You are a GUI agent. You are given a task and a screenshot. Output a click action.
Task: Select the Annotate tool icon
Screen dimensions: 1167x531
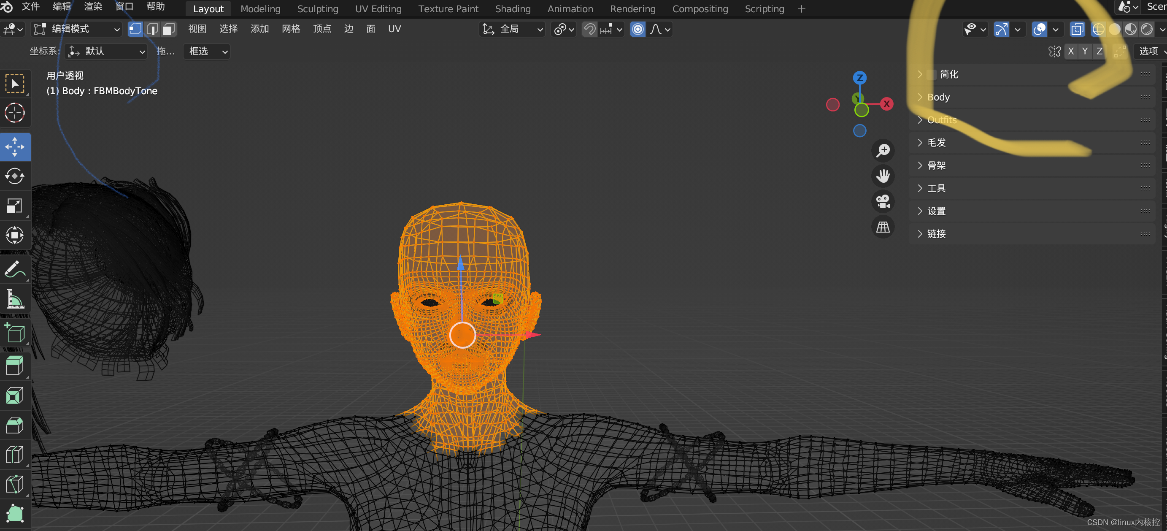click(16, 270)
